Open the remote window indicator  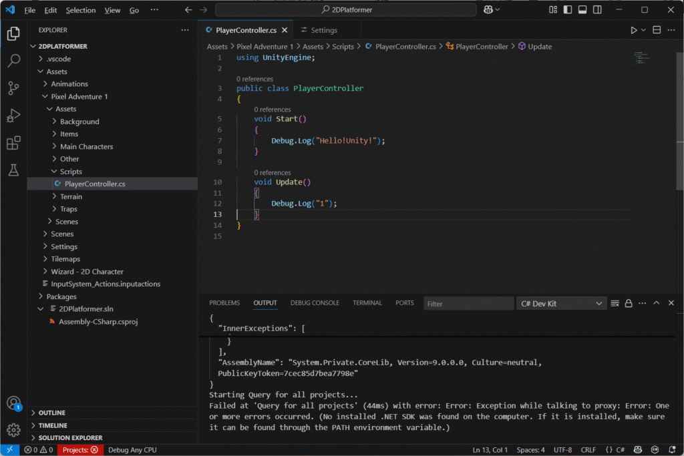point(9,449)
